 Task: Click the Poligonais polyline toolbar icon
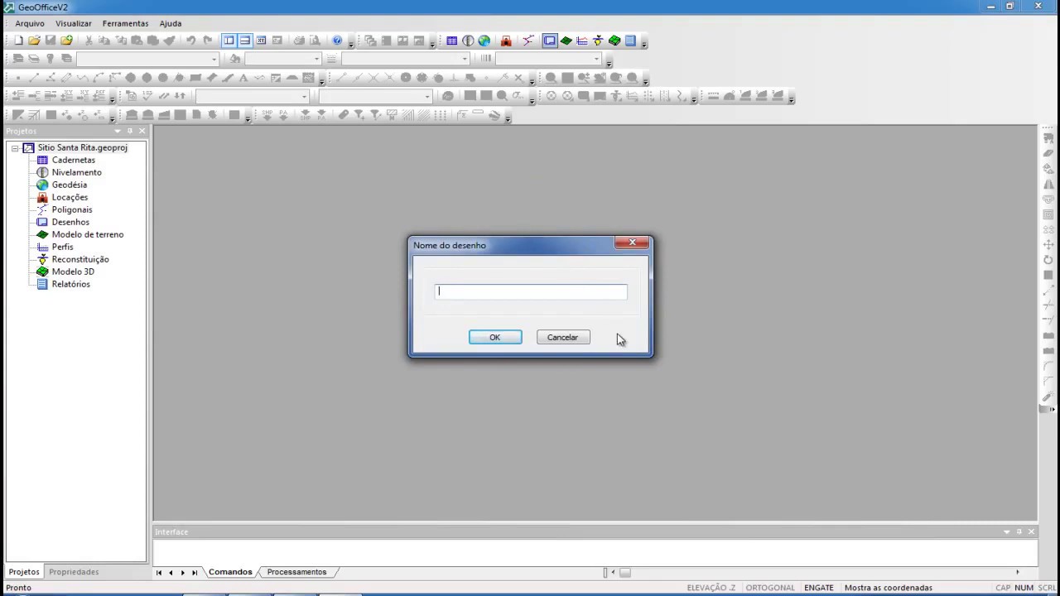(528, 41)
